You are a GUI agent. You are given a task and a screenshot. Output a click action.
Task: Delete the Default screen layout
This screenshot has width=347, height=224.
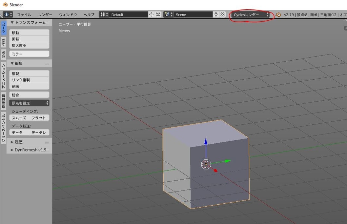click(x=158, y=15)
